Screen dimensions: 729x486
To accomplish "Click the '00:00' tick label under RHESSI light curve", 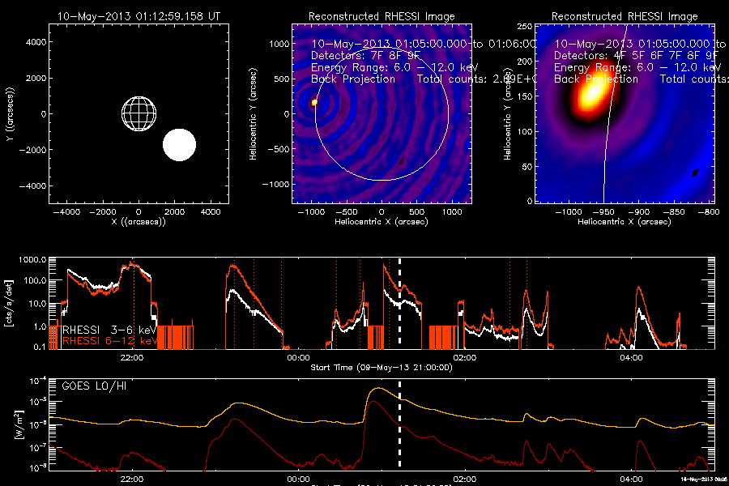I will click(298, 358).
